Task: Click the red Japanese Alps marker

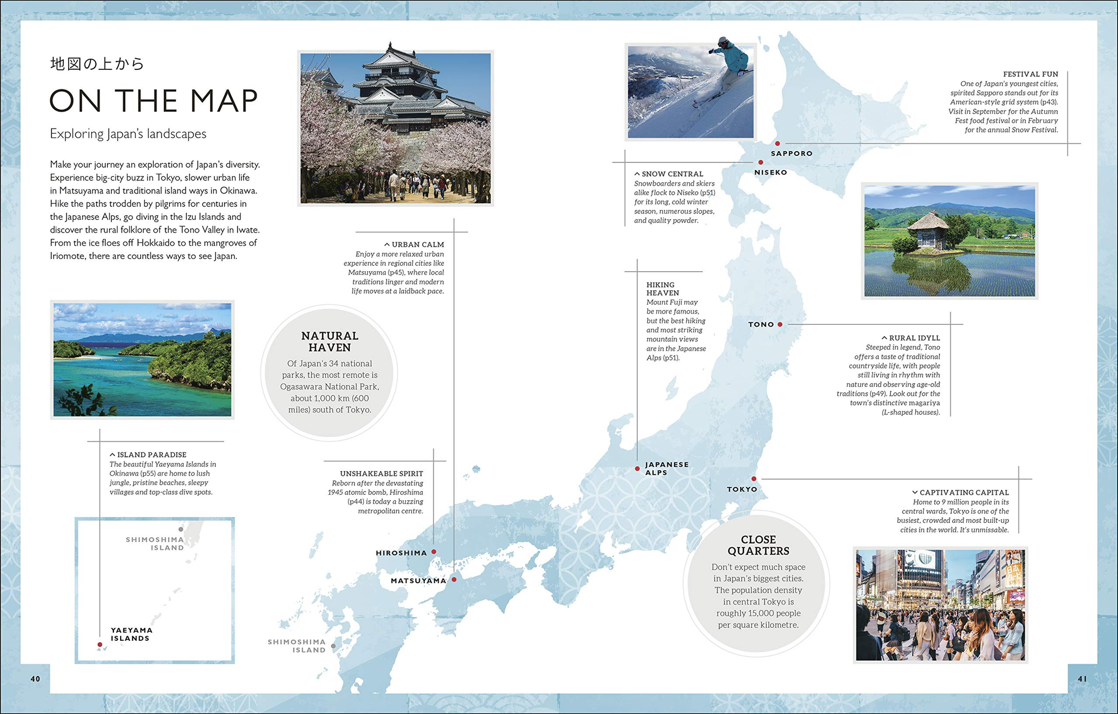Action: pos(637,469)
